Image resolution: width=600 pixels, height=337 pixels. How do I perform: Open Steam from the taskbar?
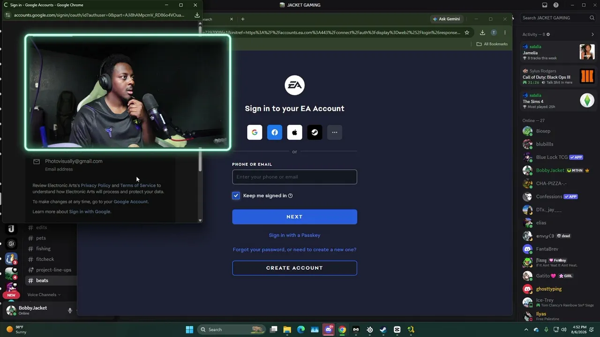click(383, 330)
